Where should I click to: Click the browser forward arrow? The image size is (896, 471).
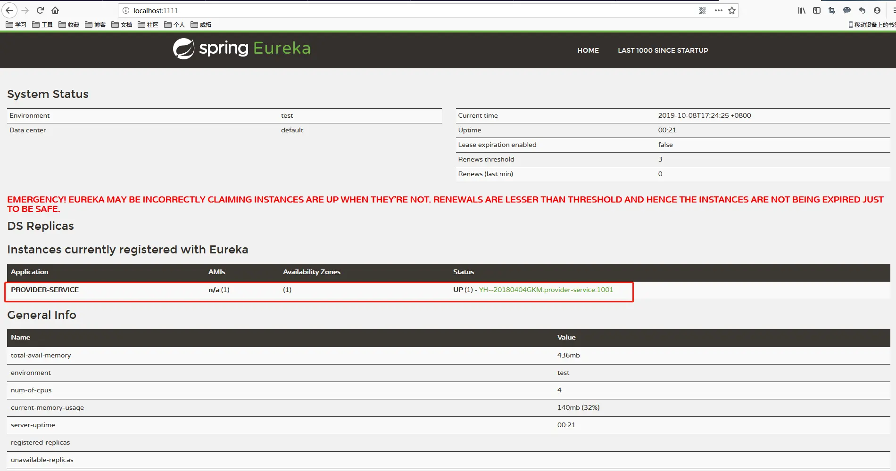click(x=25, y=10)
